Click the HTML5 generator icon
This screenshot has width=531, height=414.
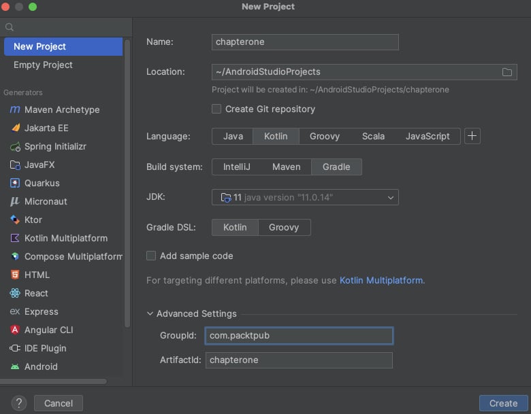15,275
